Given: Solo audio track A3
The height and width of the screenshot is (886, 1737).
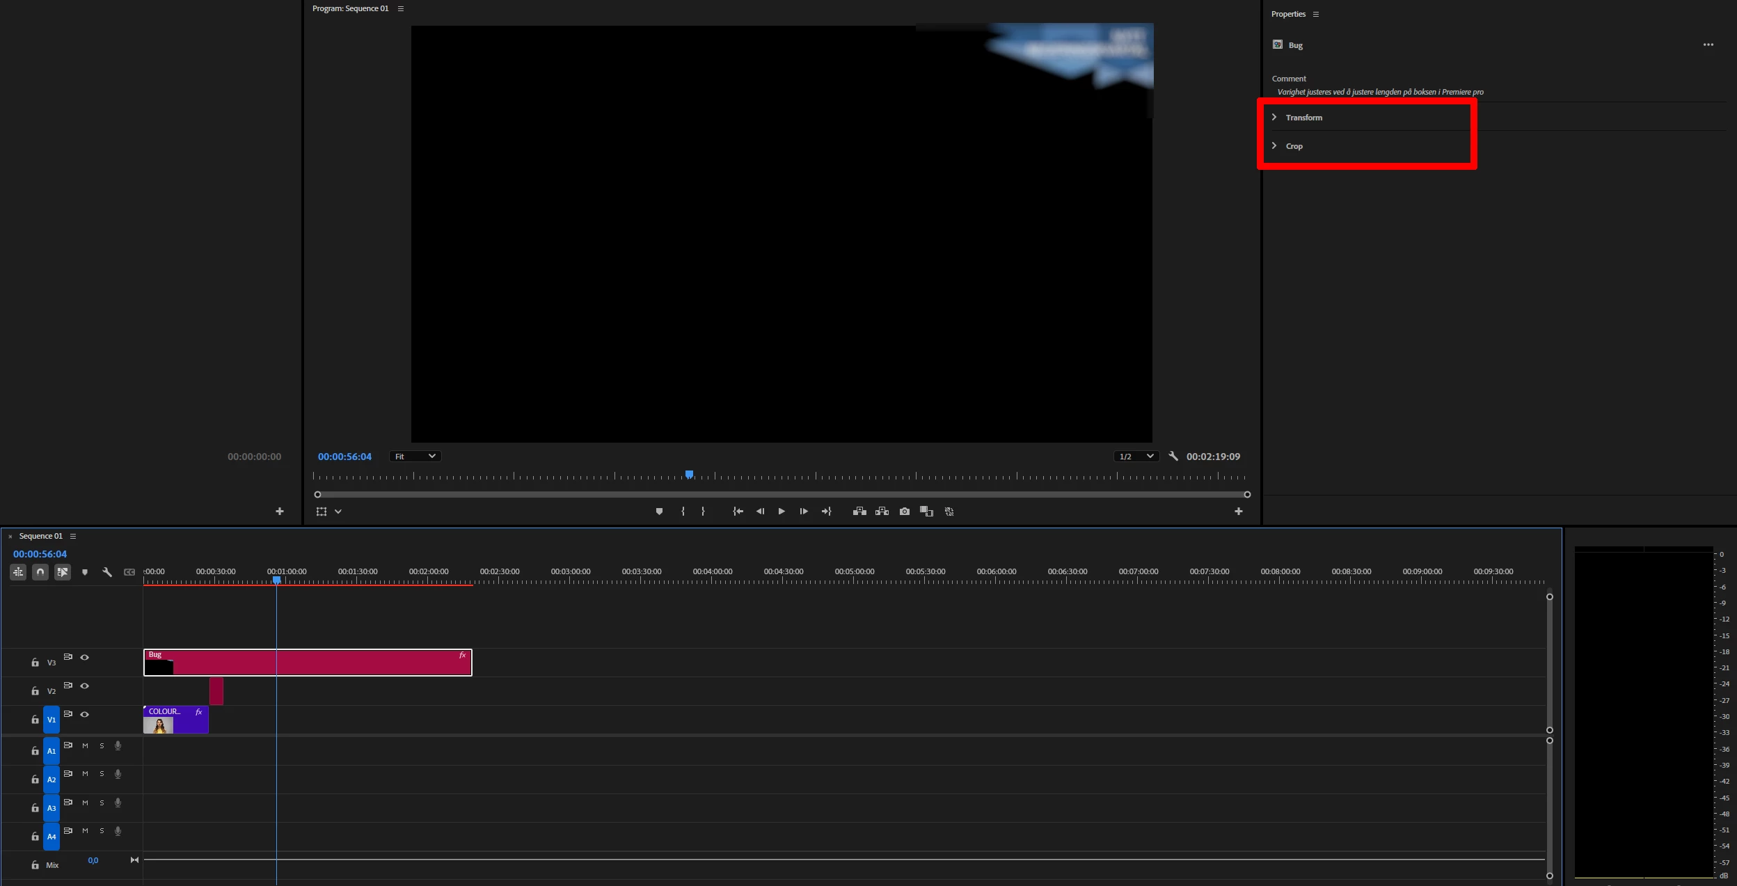Looking at the screenshot, I should (102, 802).
